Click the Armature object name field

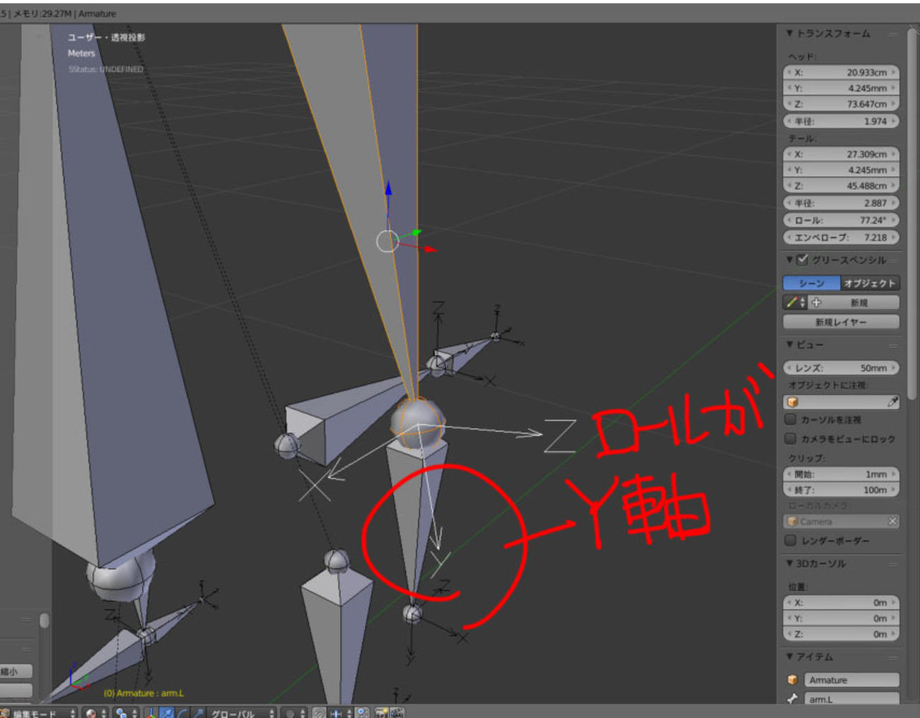[x=852, y=680]
